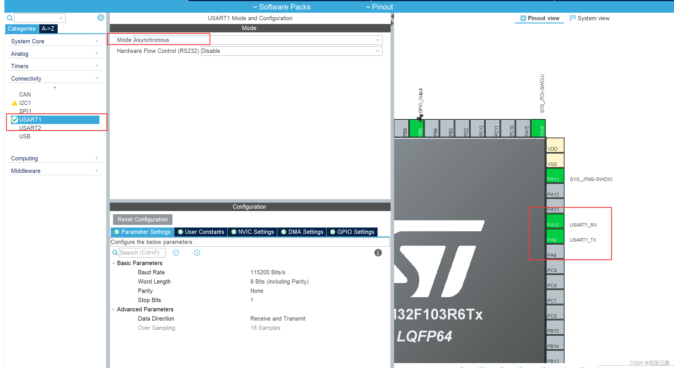Open the Mode dropdown showing Asynchronous
Image resolution: width=674 pixels, height=368 pixels.
378,40
